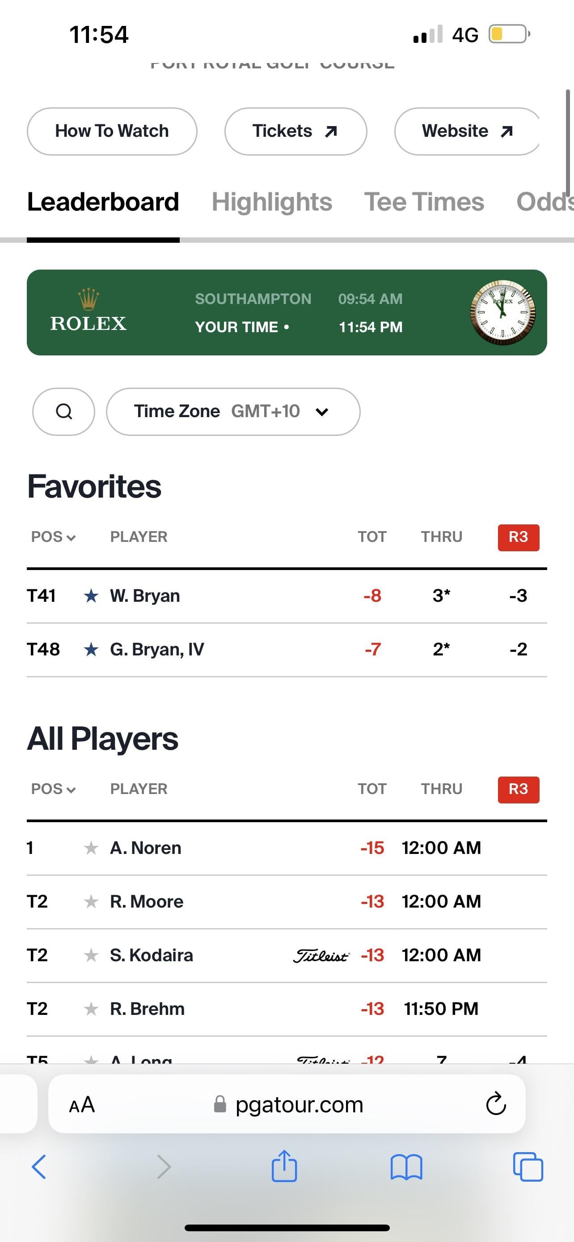Switch to the Highlights tab
Screen dimensions: 574x1242
(x=272, y=202)
